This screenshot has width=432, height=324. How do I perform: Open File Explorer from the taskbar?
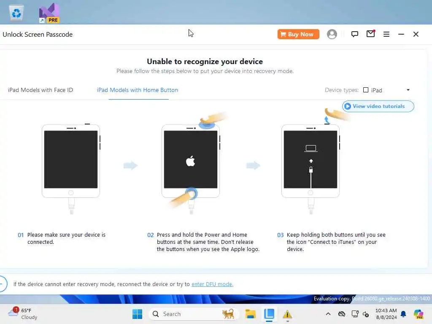tap(251, 314)
